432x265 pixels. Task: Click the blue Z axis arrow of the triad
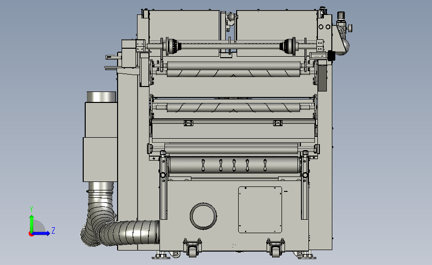click(41, 234)
